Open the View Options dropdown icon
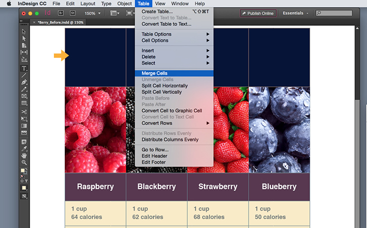 coord(115,13)
